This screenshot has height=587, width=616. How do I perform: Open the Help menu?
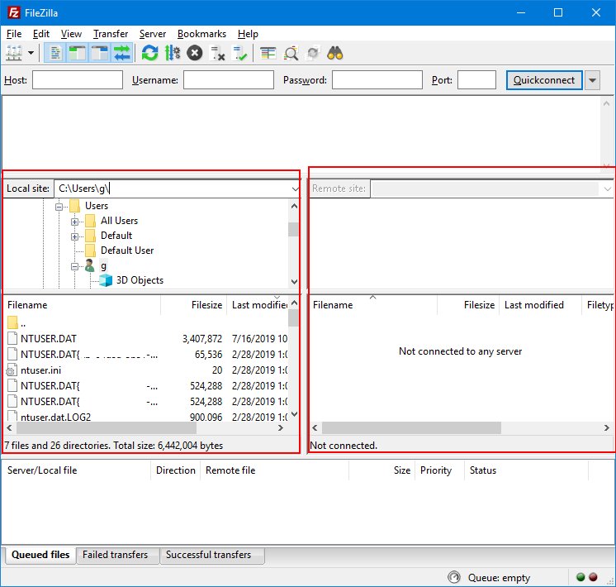248,34
